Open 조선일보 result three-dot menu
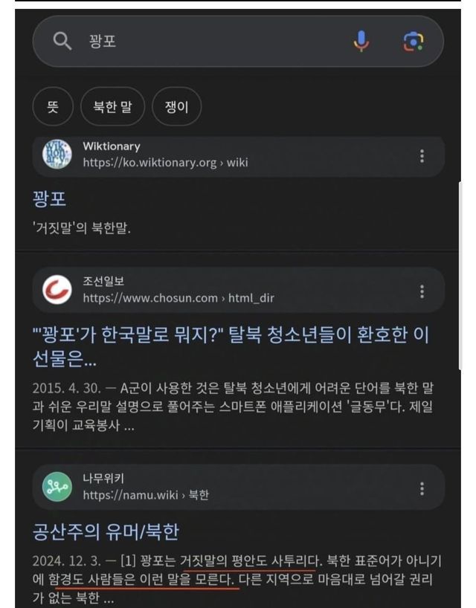The height and width of the screenshot is (608, 476). pos(422,291)
